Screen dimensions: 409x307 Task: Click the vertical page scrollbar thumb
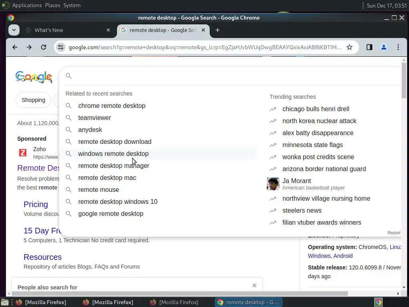pos(404,80)
